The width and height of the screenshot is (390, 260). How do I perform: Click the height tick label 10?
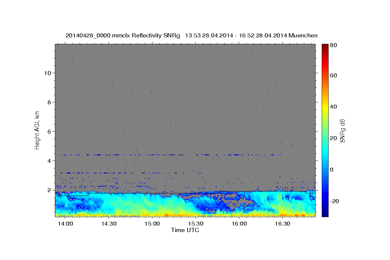pos(47,73)
